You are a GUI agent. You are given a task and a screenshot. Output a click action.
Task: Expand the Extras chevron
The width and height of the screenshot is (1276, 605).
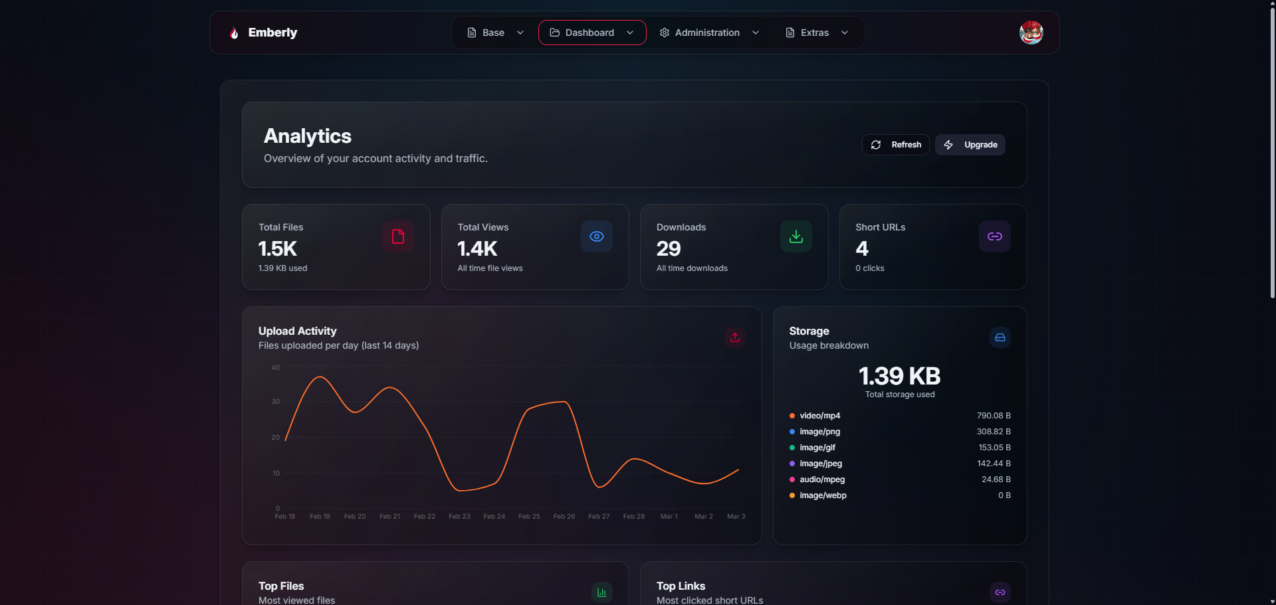pyautogui.click(x=845, y=33)
